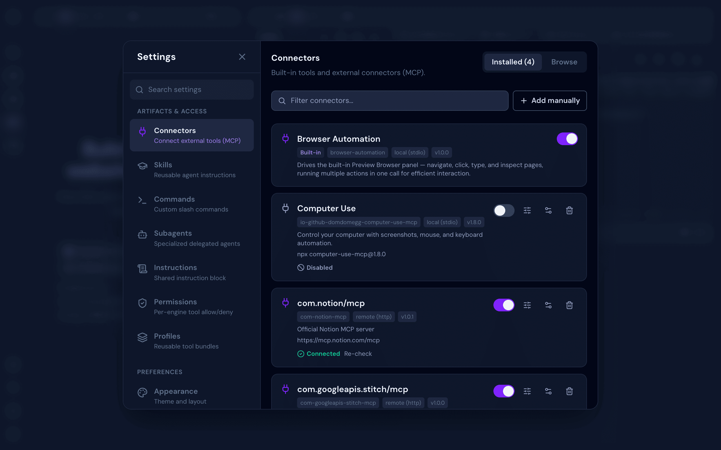Switch to the Browse tab
The image size is (721, 450).
click(564, 62)
